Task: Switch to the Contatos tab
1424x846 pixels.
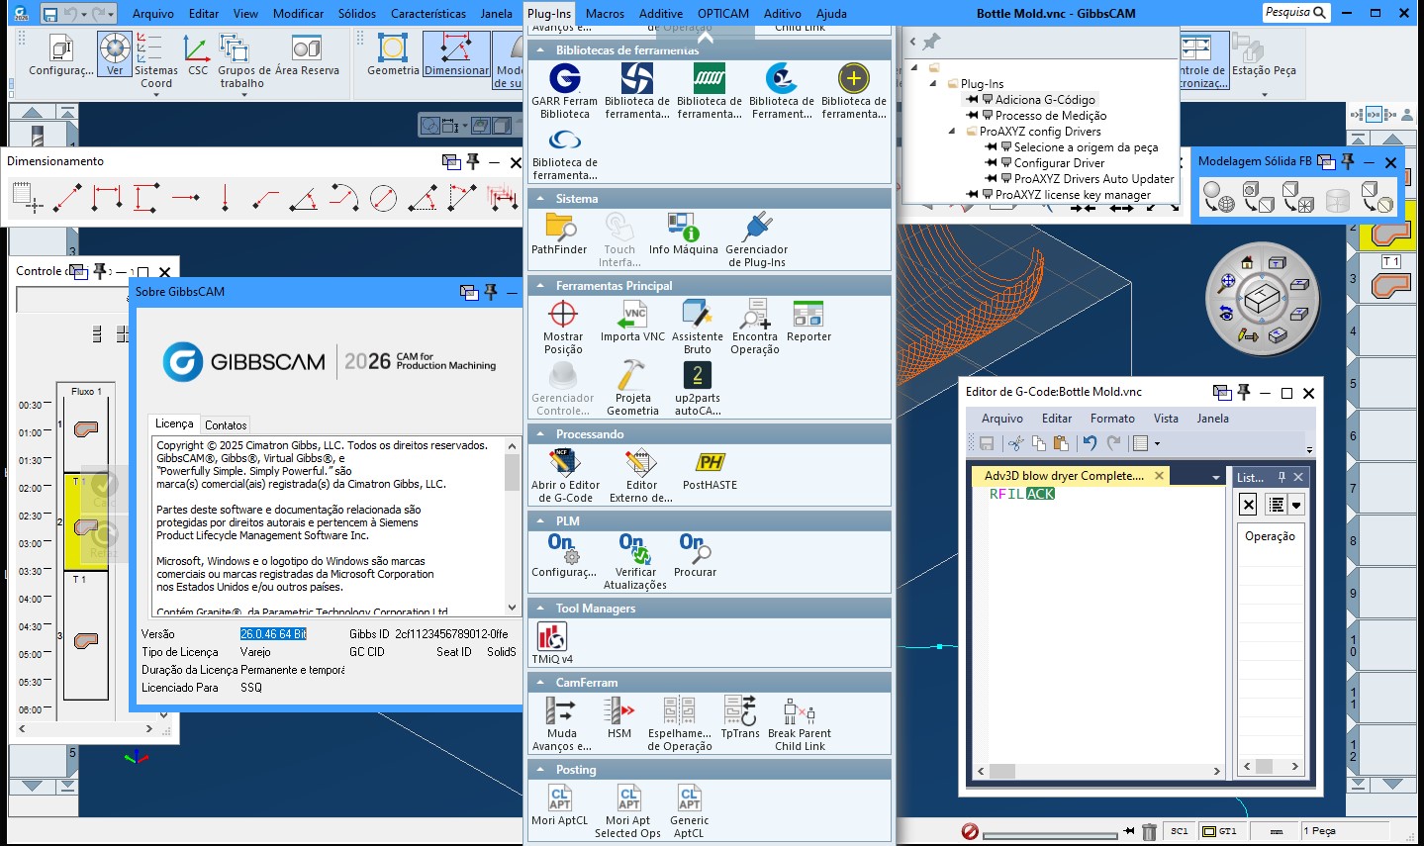Action: coord(226,424)
